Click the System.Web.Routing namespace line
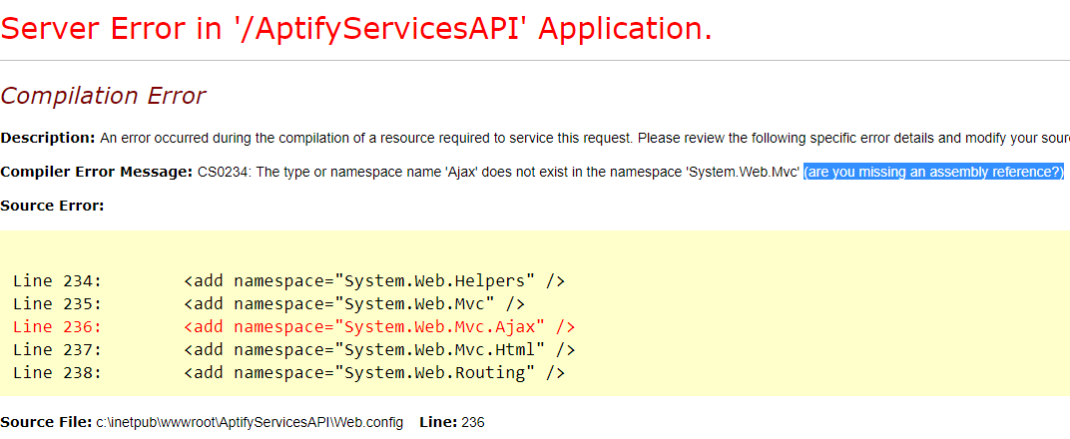This screenshot has width=1070, height=439. pyautogui.click(x=374, y=373)
